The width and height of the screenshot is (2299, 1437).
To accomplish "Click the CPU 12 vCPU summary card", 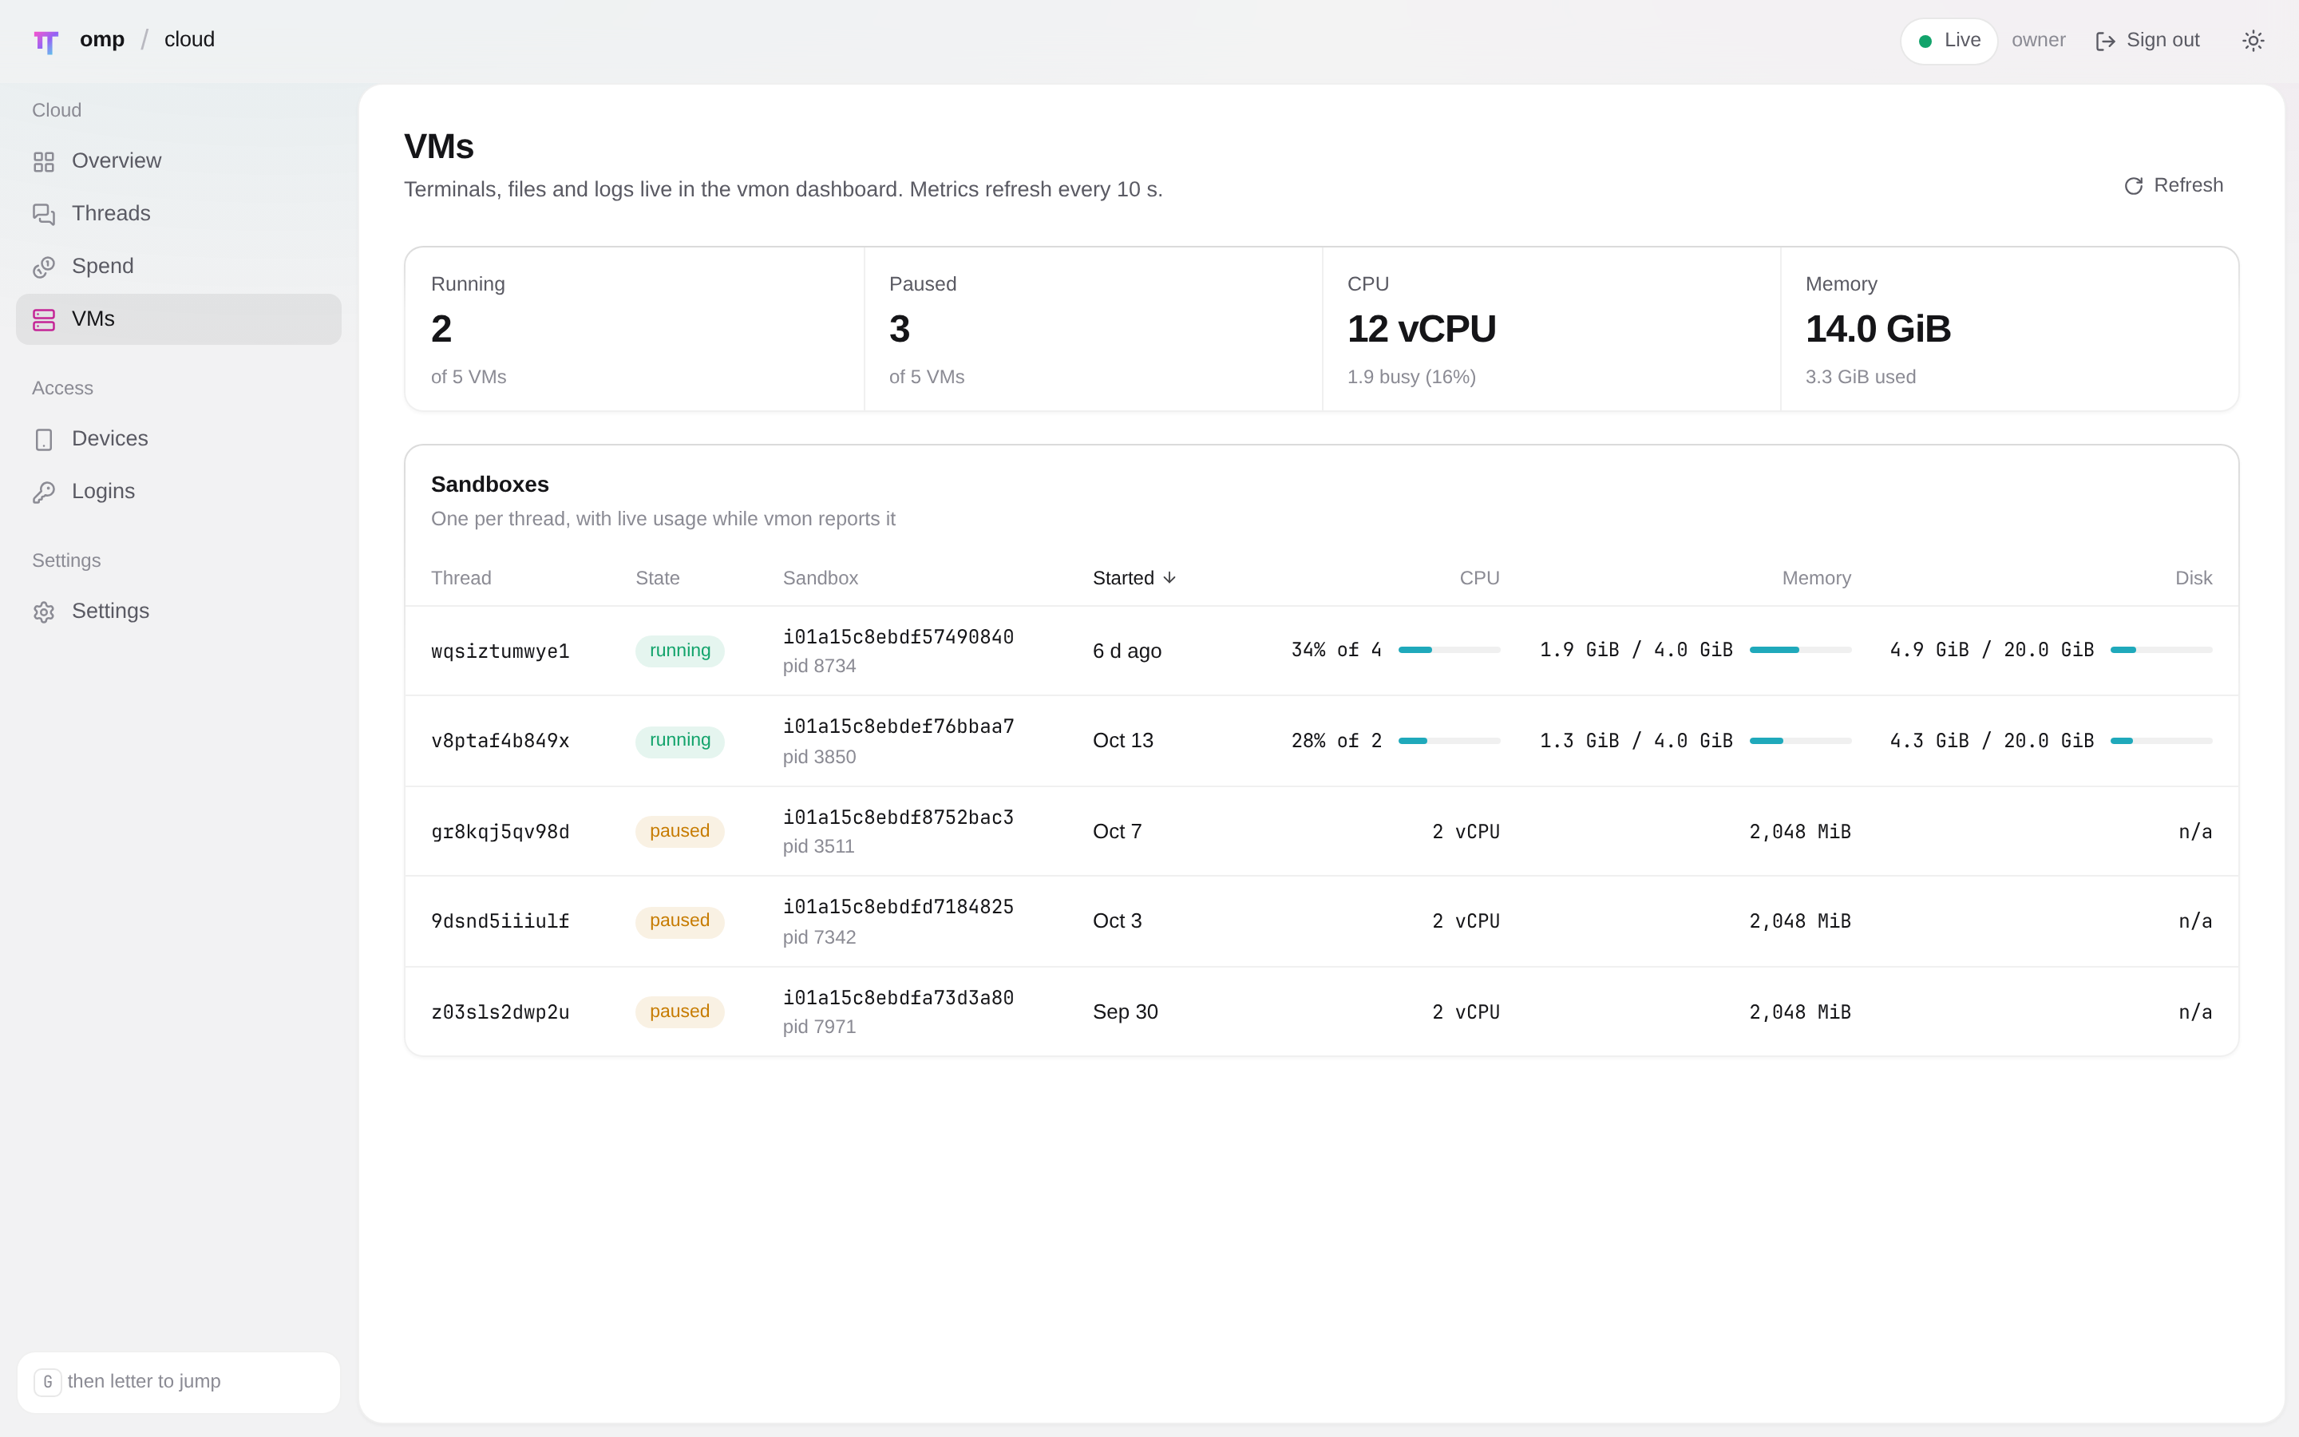I will [1551, 329].
